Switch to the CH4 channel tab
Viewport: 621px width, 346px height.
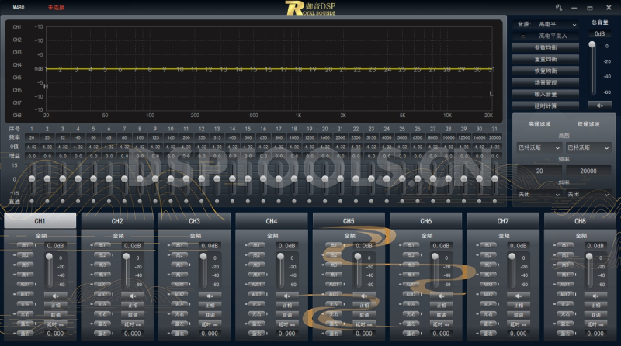272,221
